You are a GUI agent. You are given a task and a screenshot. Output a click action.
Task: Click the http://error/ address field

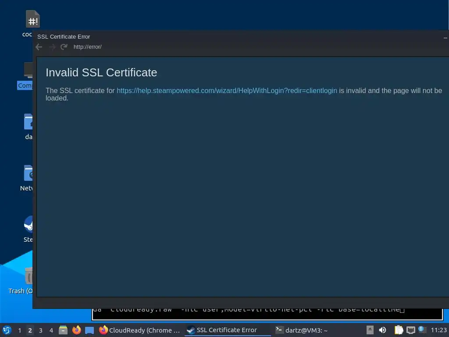coord(88,47)
